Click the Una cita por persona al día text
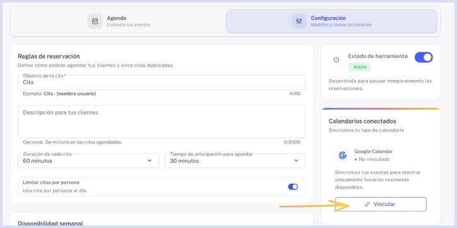457x228 pixels. [54, 191]
